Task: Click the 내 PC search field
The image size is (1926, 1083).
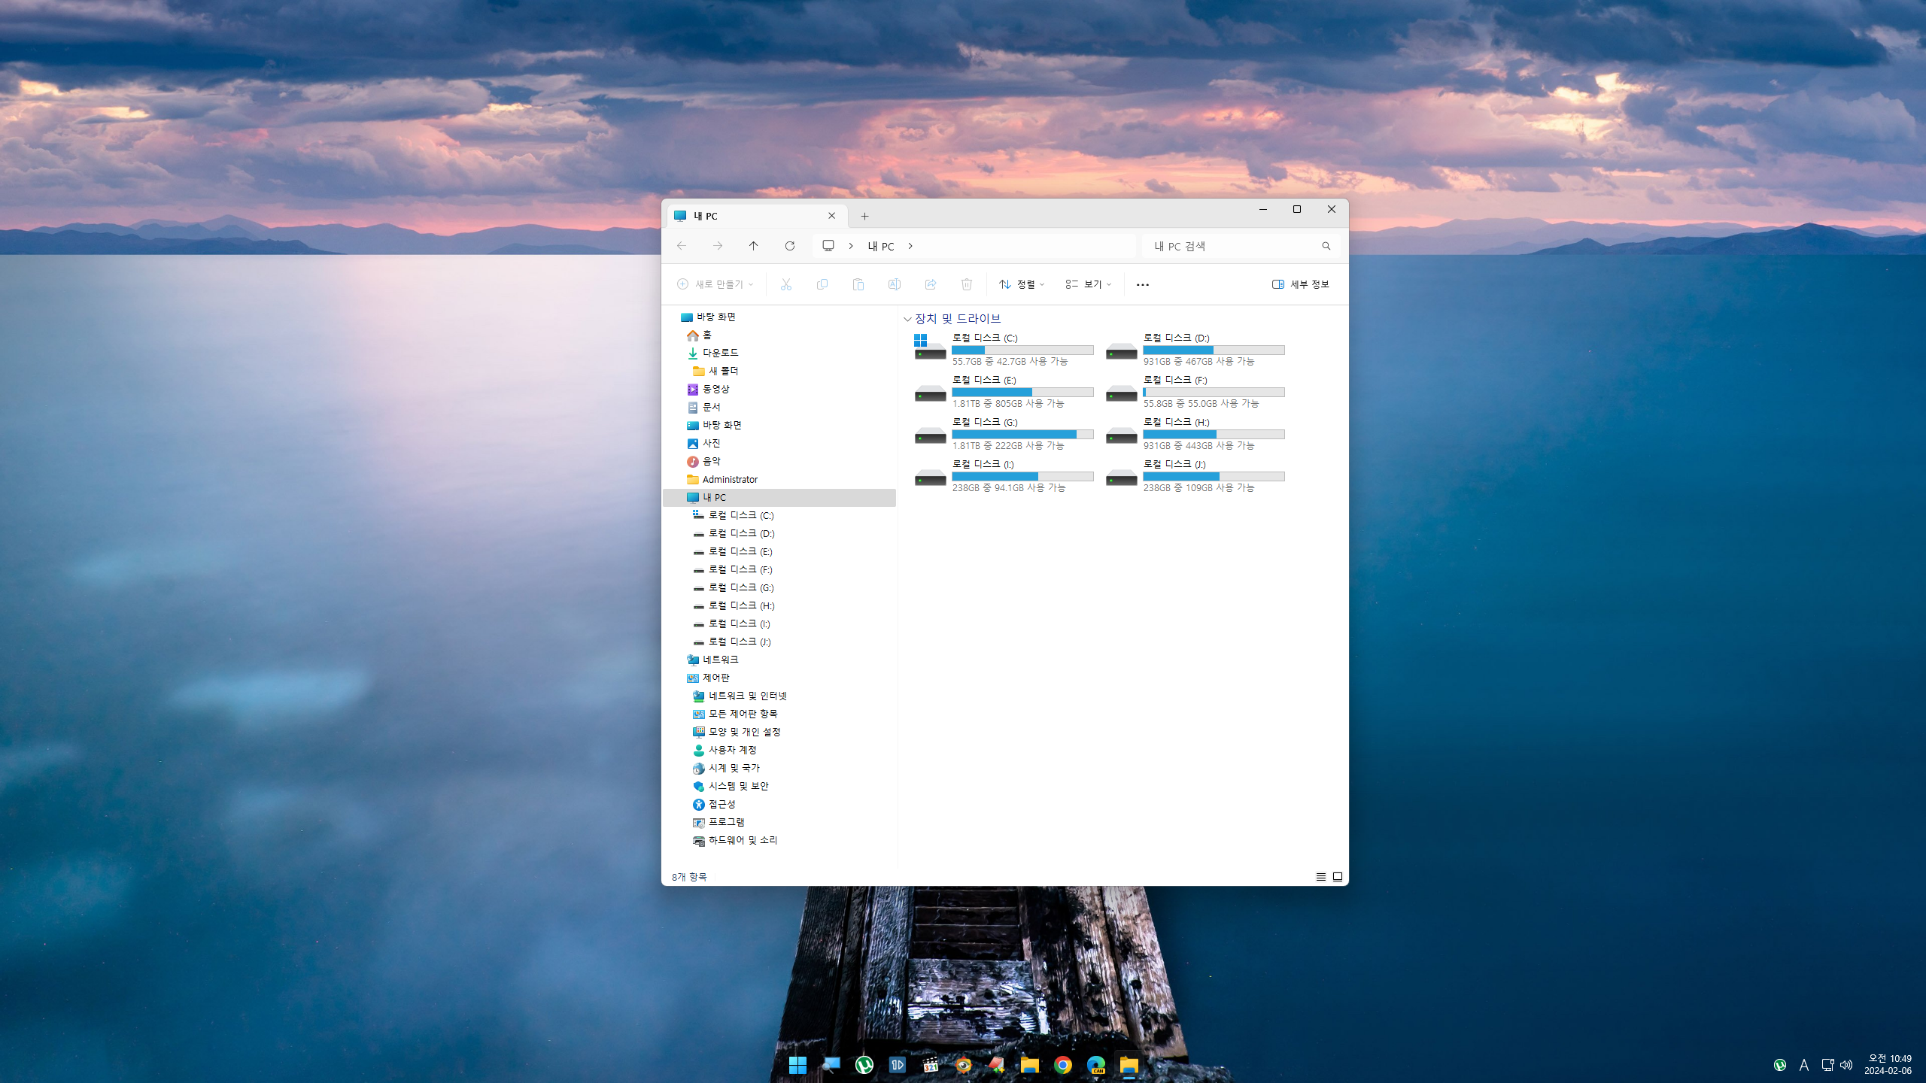Action: pyautogui.click(x=1234, y=246)
